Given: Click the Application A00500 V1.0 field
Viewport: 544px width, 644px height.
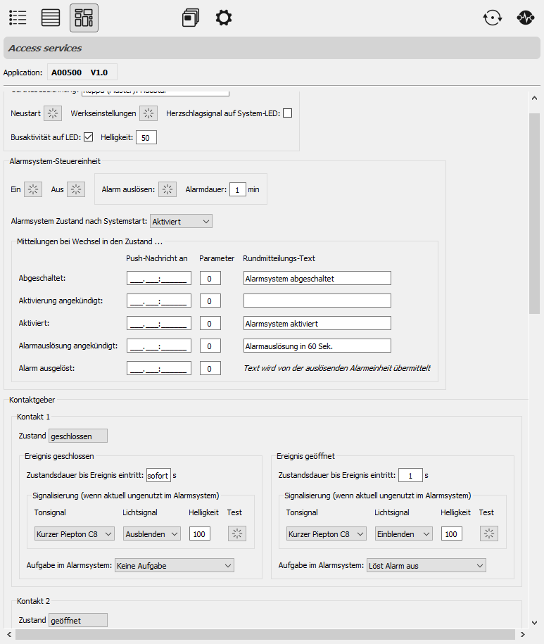Looking at the screenshot, I should tap(82, 72).
